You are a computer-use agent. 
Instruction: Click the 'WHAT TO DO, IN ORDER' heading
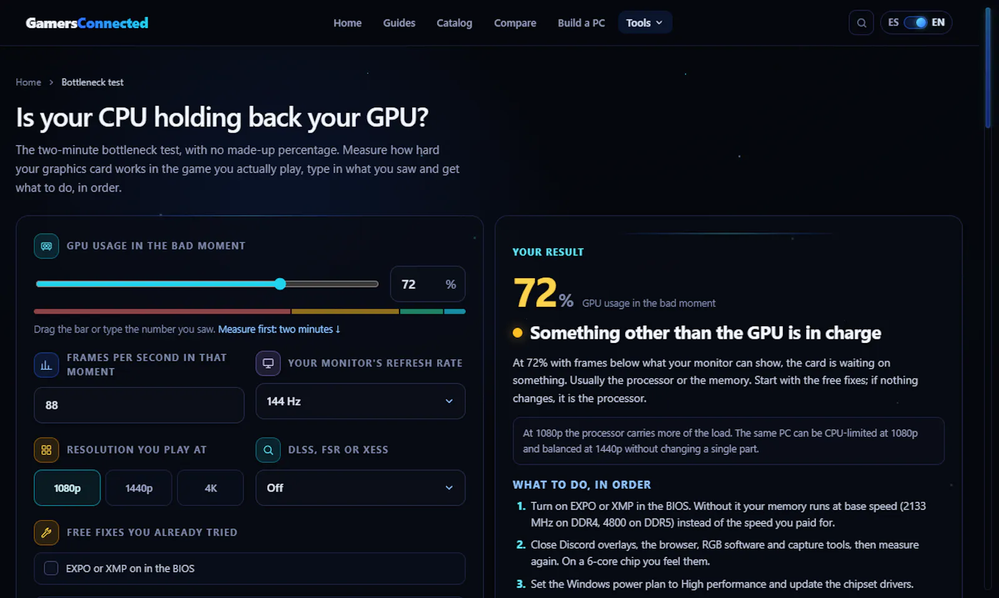coord(581,485)
